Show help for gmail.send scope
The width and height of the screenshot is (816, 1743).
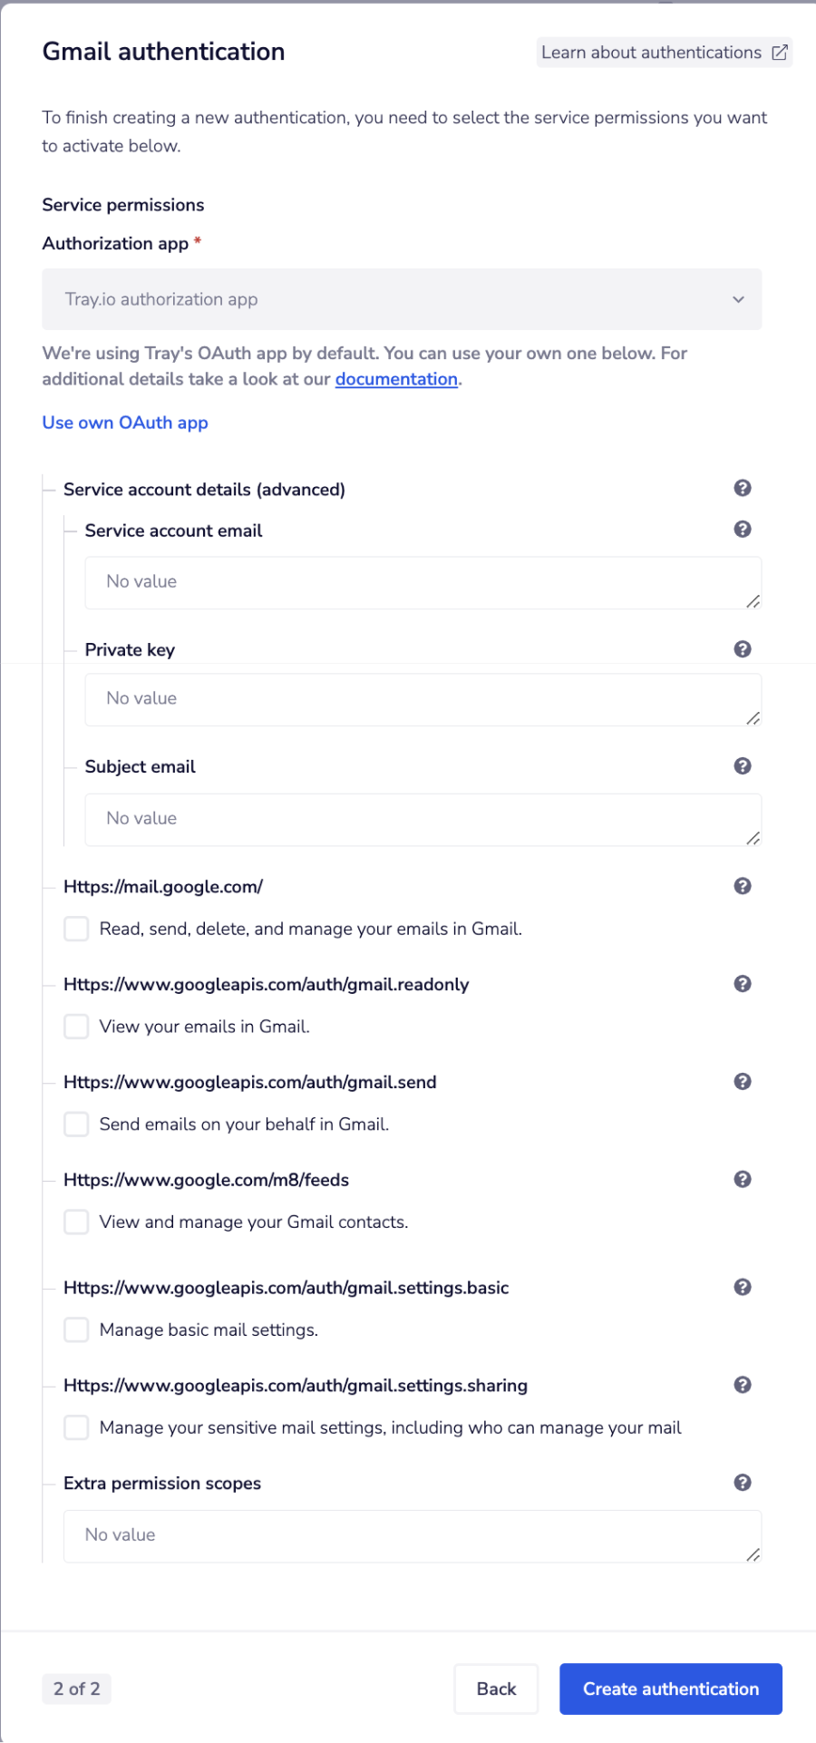coord(743,1082)
